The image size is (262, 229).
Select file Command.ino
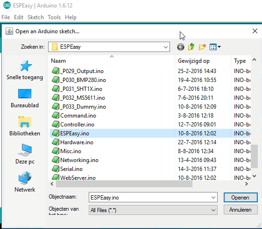point(78,116)
